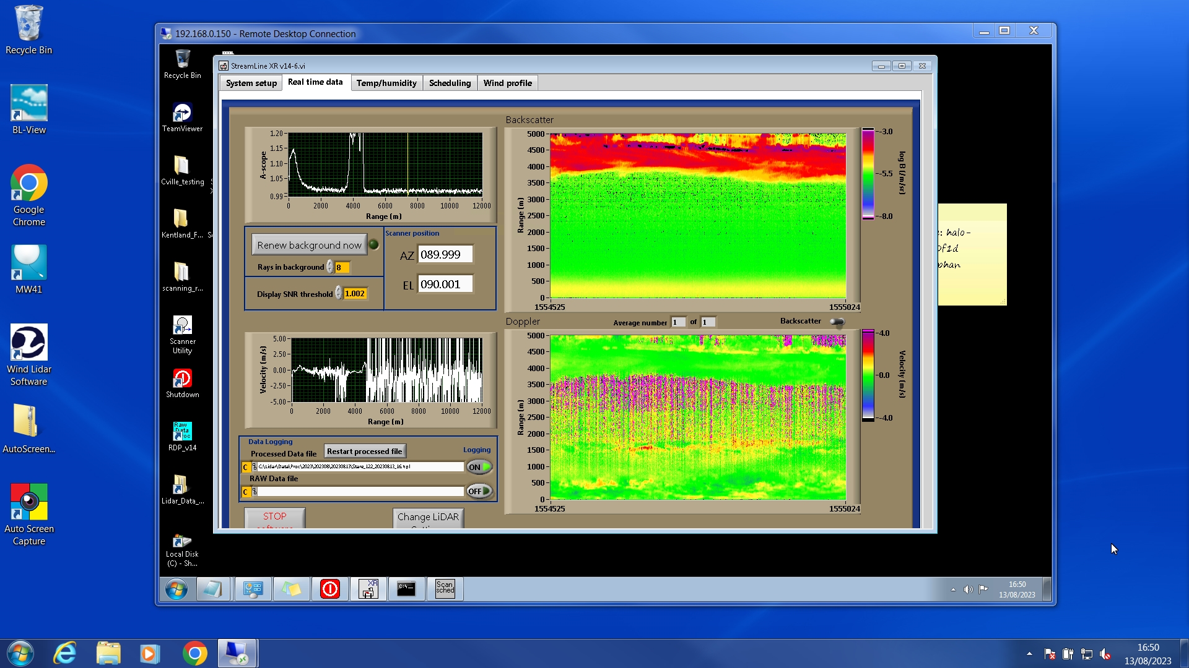Click the Scan sched icon in remote taskbar
The height and width of the screenshot is (668, 1189).
[445, 589]
